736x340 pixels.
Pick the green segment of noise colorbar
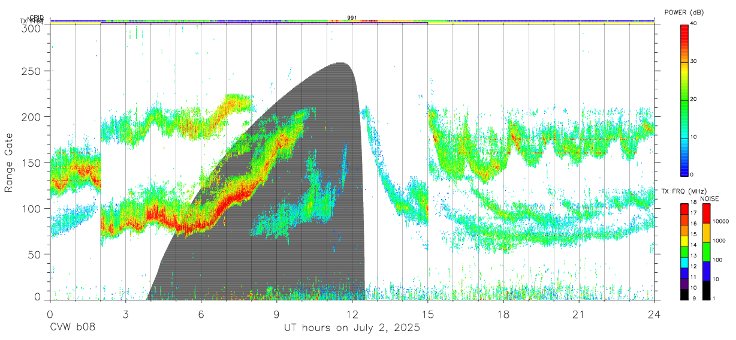706,251
